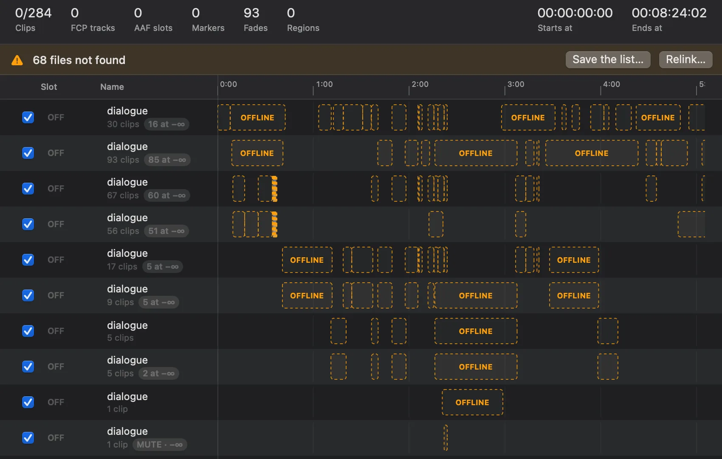The width and height of the screenshot is (722, 459).
Task: Click the Slot column header
Action: 49,87
